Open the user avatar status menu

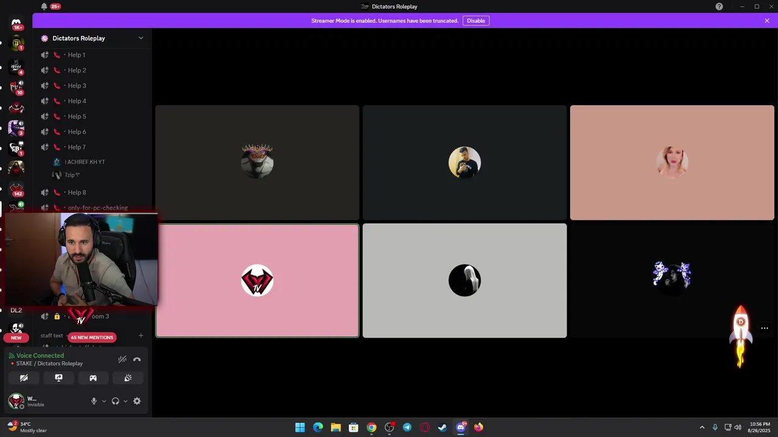coord(16,401)
